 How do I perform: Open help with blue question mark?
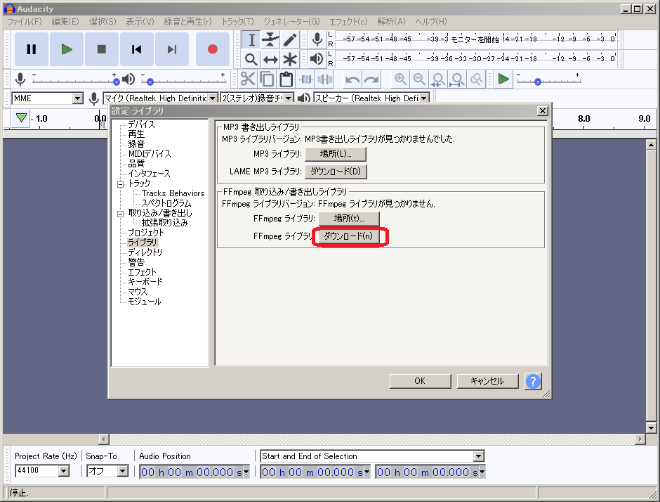pyautogui.click(x=533, y=382)
